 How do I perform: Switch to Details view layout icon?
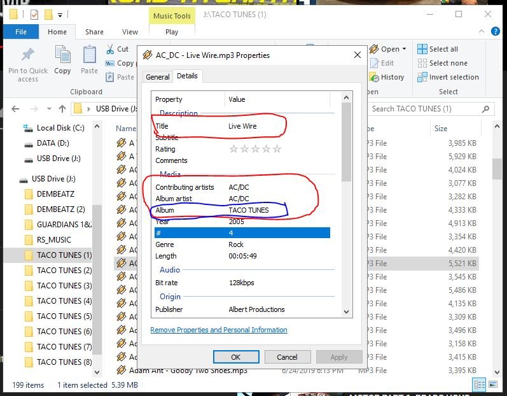[479, 385]
